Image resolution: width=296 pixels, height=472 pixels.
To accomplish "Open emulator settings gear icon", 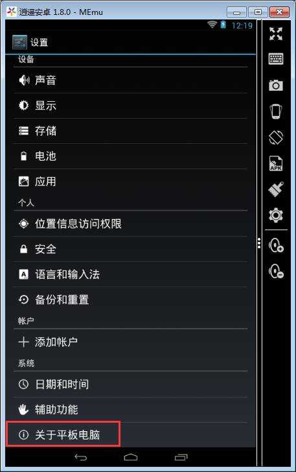I will (276, 215).
